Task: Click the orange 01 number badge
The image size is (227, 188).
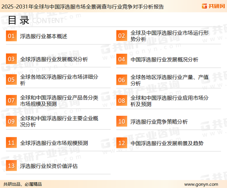Action: tap(11, 36)
